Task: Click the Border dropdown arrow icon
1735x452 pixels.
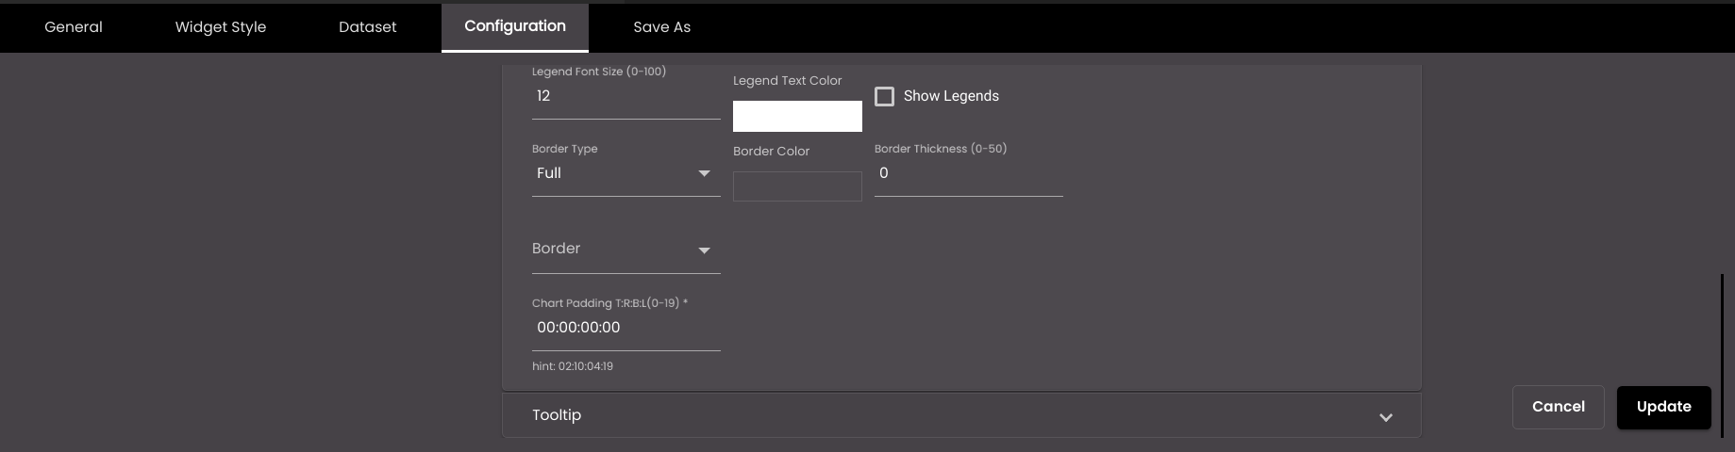Action: [704, 250]
